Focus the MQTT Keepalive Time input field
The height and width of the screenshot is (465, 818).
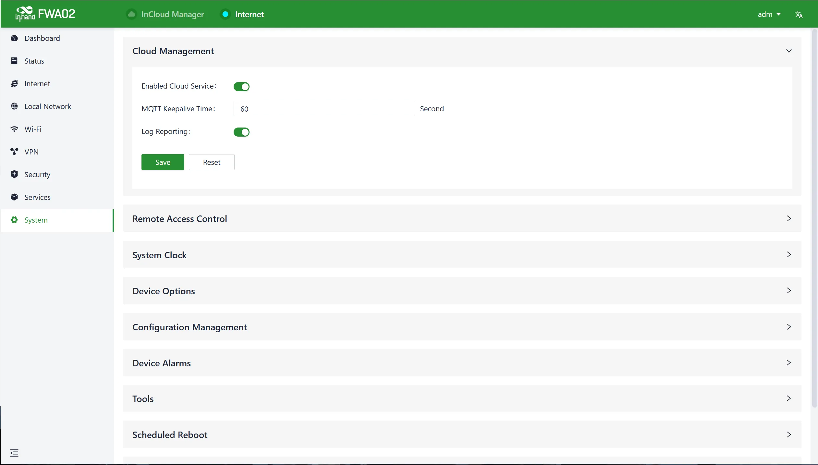click(324, 109)
